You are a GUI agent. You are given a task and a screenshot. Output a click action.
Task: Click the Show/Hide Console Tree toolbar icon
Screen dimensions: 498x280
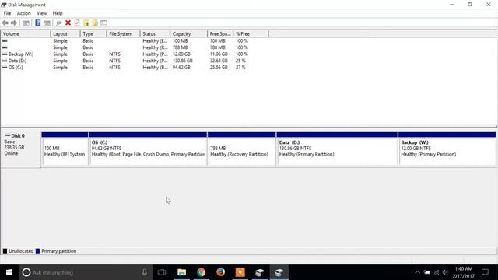[26, 23]
